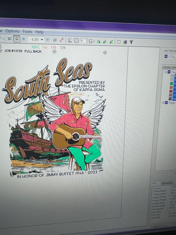Open the Options menu
This screenshot has width=176, height=235.
point(12,31)
